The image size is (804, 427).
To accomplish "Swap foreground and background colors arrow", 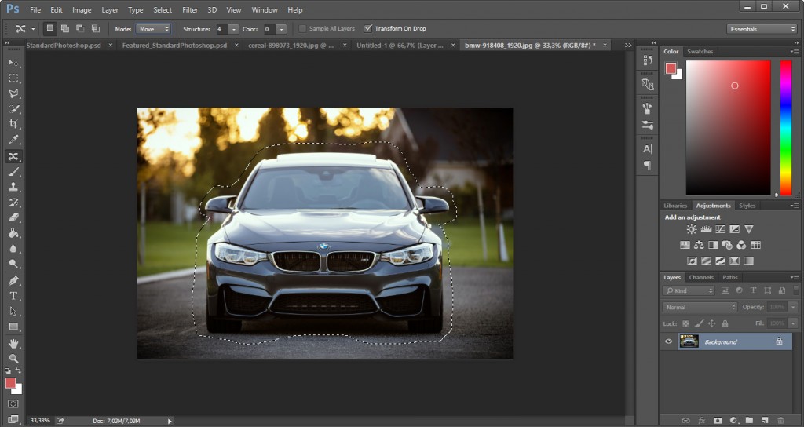I will [x=19, y=370].
